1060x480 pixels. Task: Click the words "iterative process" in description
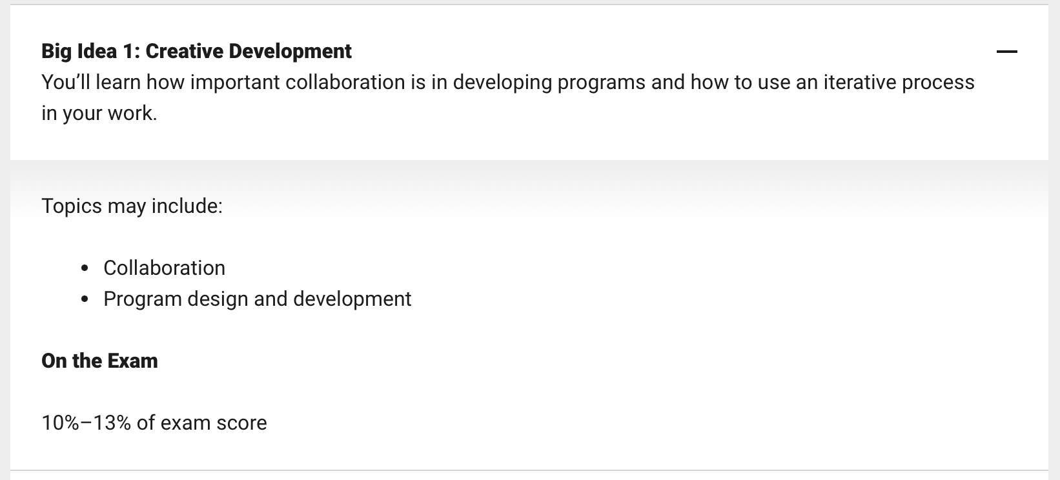coord(899,82)
